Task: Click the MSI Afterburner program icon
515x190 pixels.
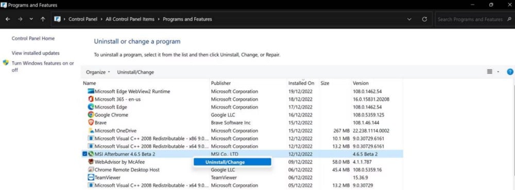Action: click(x=91, y=154)
